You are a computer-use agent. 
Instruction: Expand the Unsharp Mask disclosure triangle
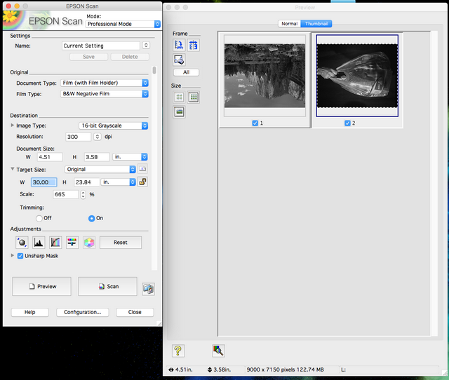pyautogui.click(x=13, y=255)
